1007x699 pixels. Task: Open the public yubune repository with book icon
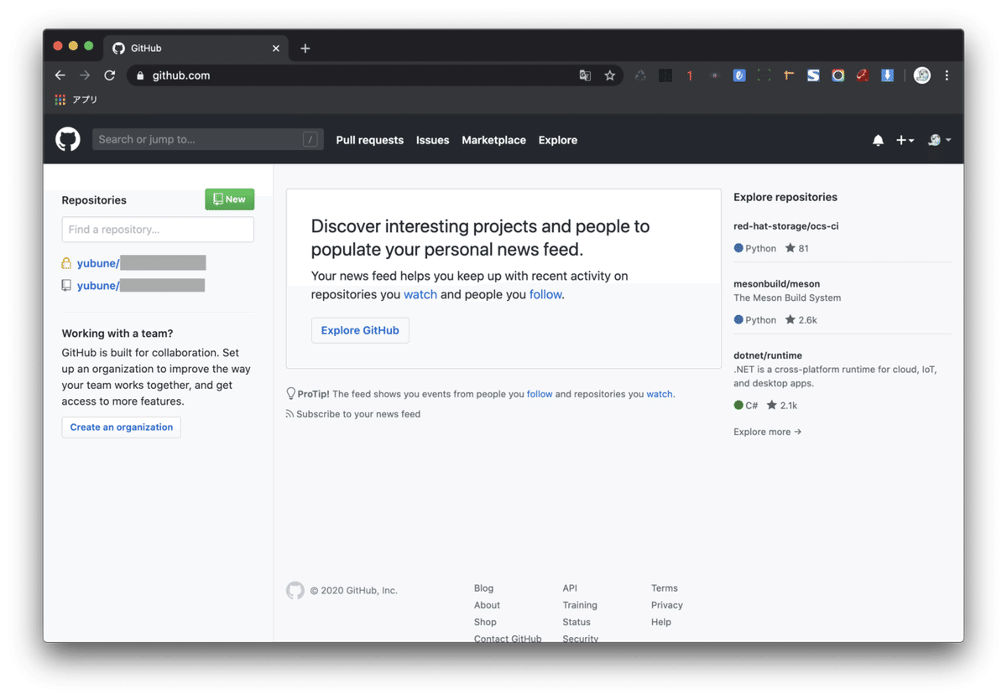tap(141, 286)
